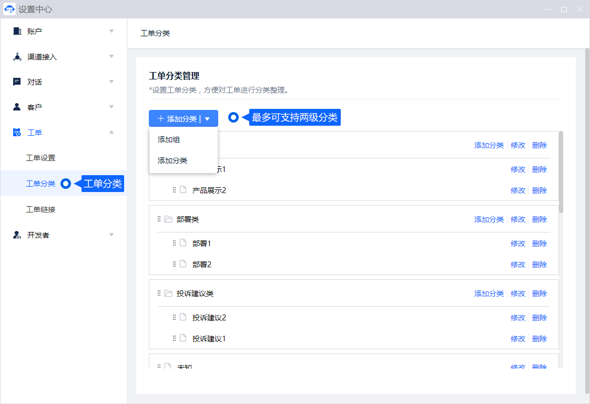Viewport: 590px width, 404px height.
Task: Click the 账户 building icon in sidebar
Action: pyautogui.click(x=17, y=32)
